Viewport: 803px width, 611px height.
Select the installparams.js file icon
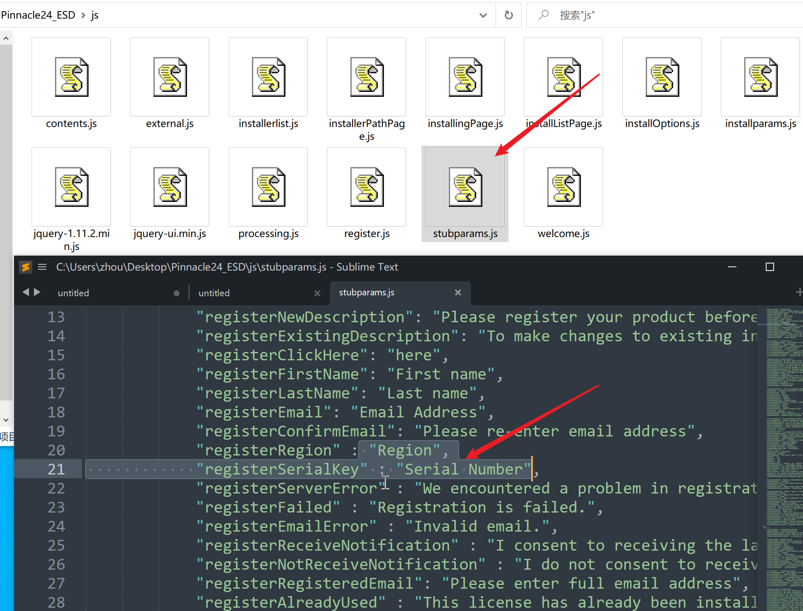pos(760,77)
